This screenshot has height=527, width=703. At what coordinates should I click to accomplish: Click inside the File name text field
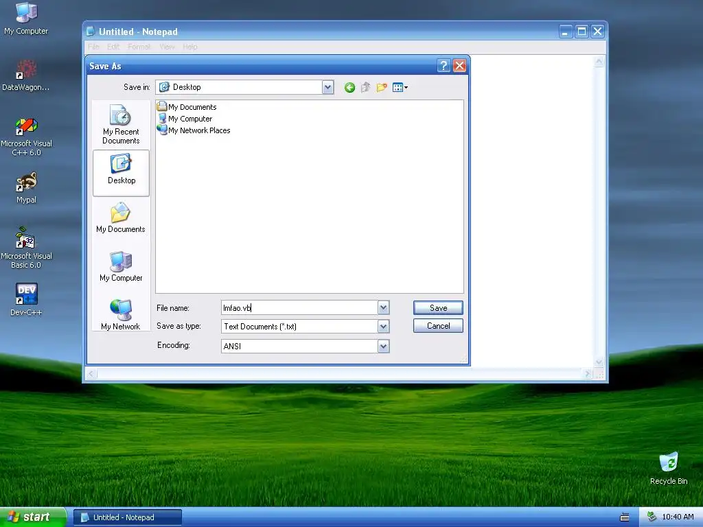(299, 308)
